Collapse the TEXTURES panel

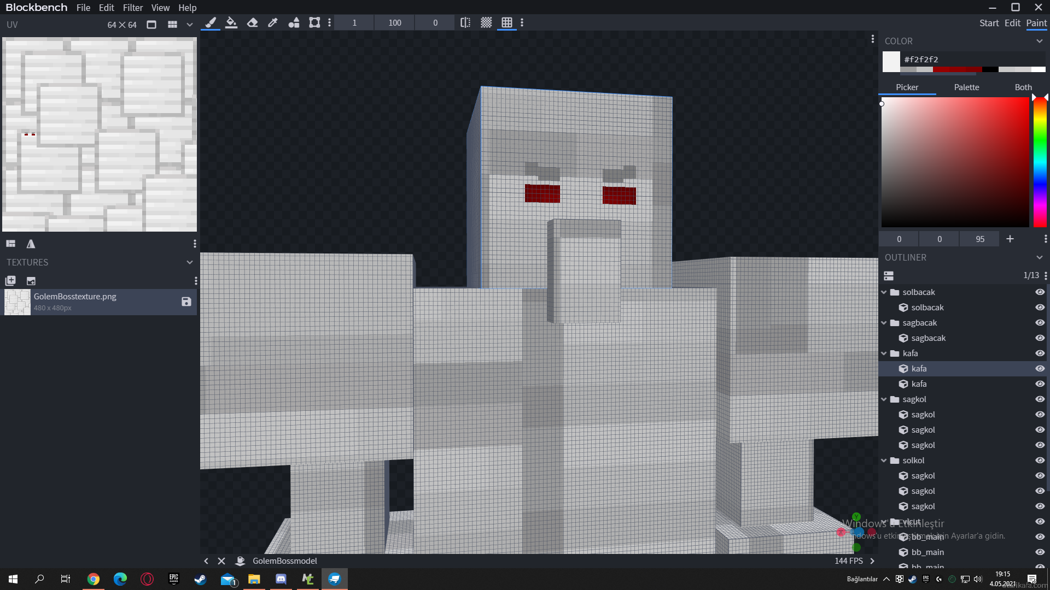[x=190, y=262]
